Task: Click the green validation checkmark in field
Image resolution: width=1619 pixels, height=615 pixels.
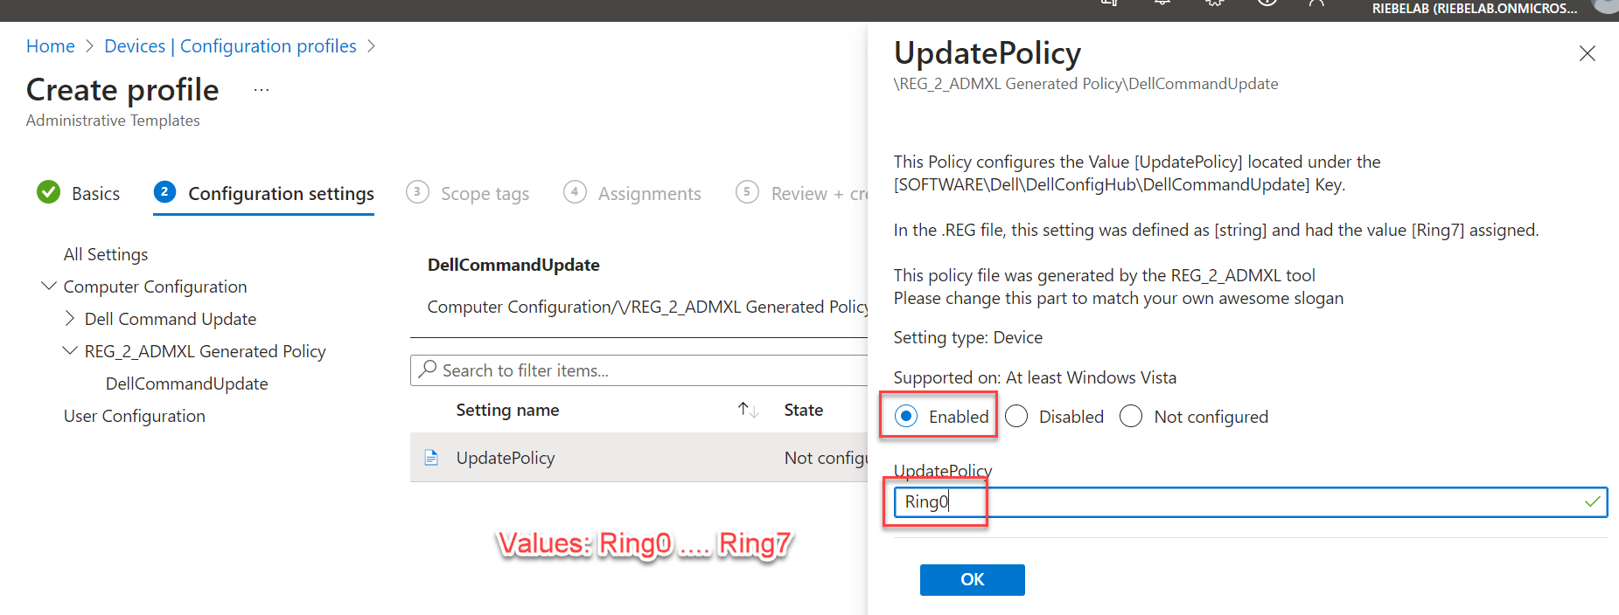Action: (x=1592, y=502)
